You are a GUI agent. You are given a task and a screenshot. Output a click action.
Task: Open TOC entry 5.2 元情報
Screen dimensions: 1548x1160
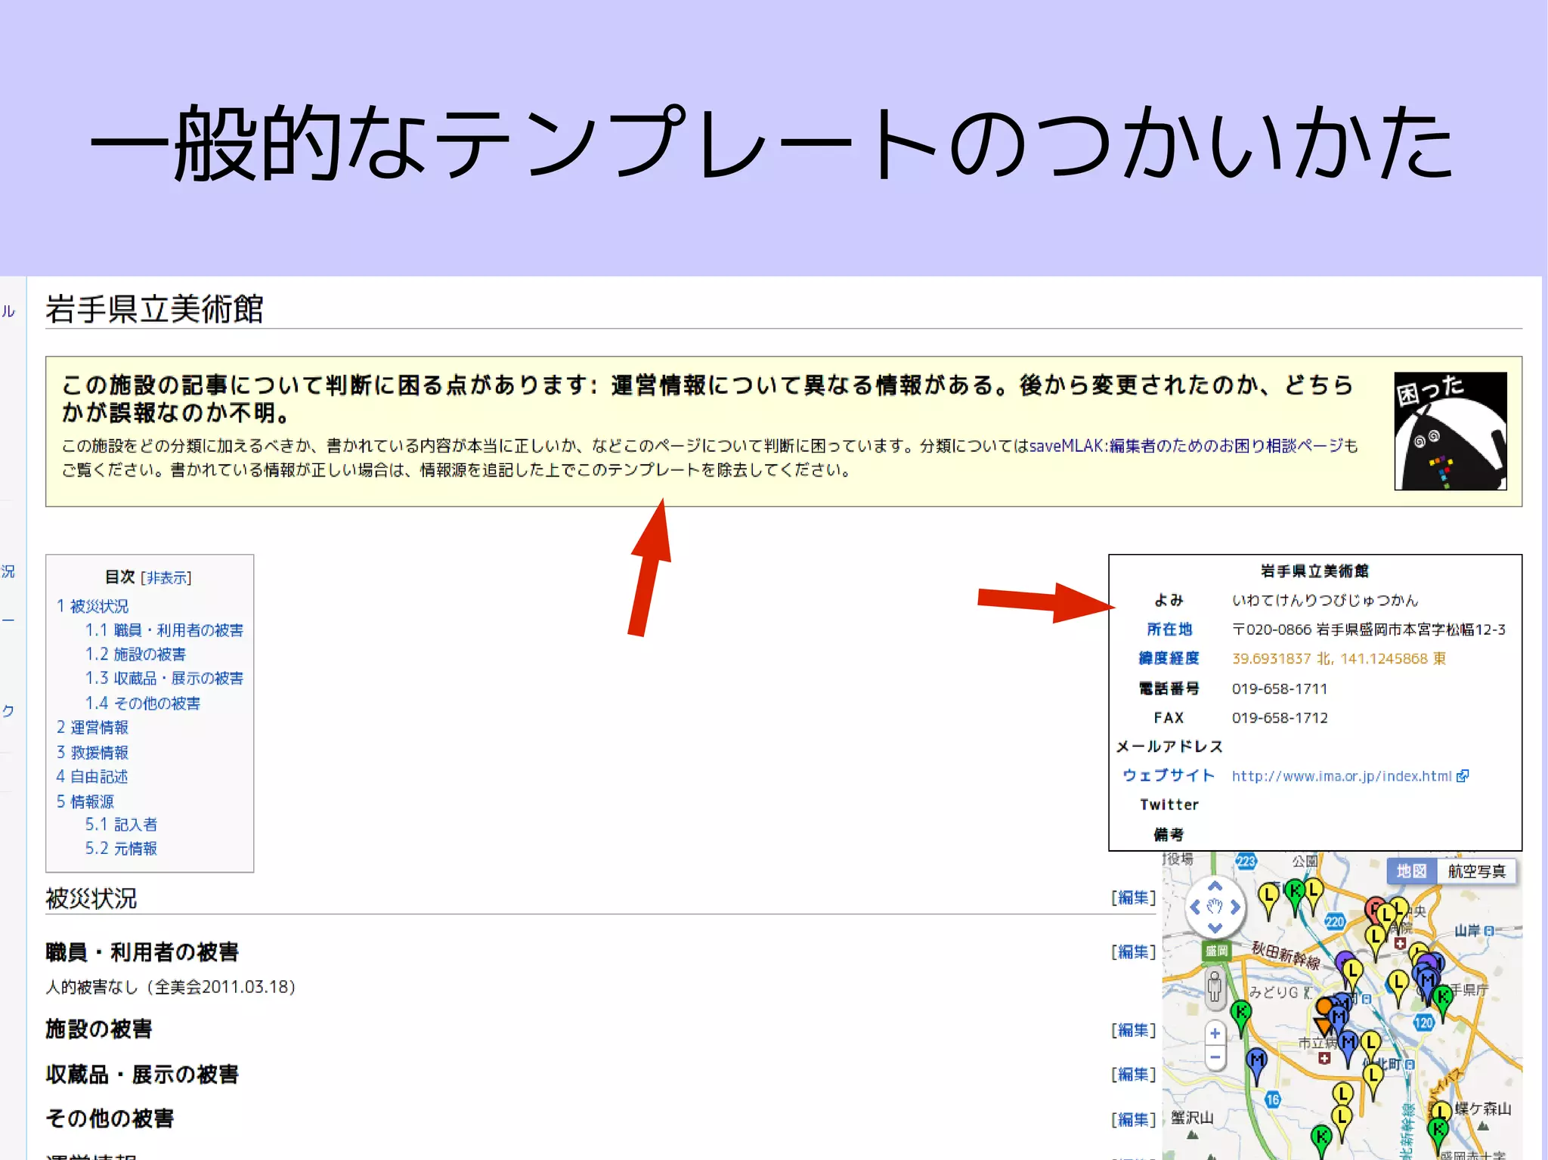click(x=121, y=849)
